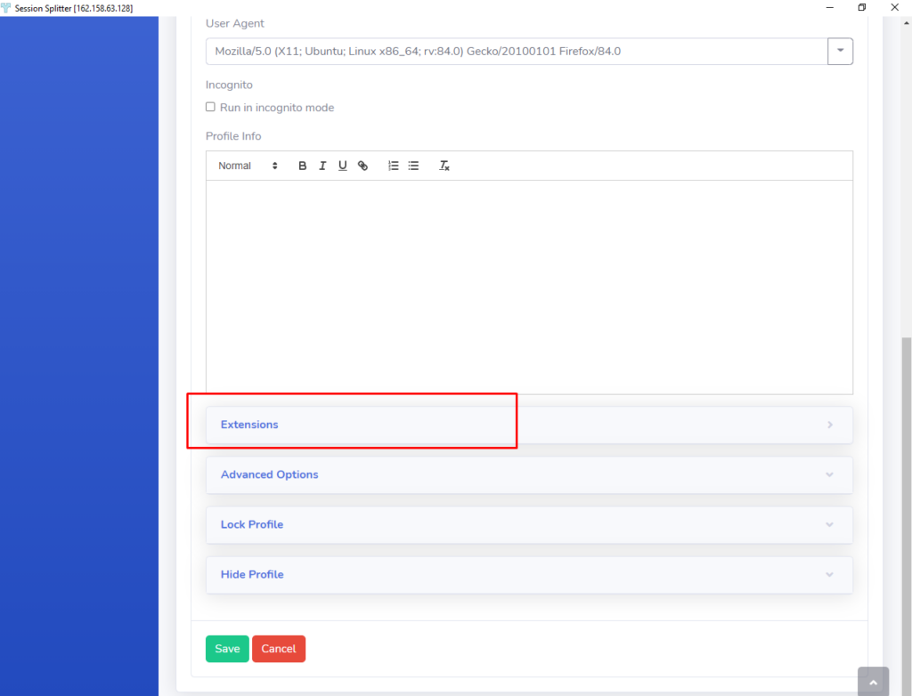Open the User Agent dropdown arrow

pos(840,52)
